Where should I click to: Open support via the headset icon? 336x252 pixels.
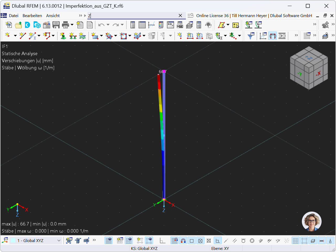point(208,25)
